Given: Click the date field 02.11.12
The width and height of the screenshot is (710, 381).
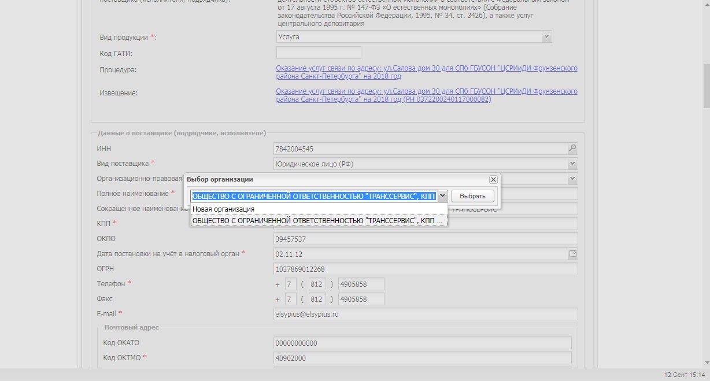Looking at the screenshot, I should 421,254.
